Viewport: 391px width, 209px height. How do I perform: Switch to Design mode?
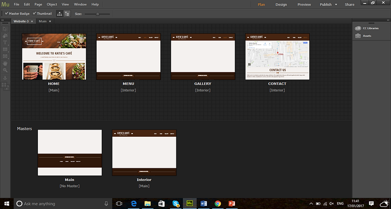281,4
